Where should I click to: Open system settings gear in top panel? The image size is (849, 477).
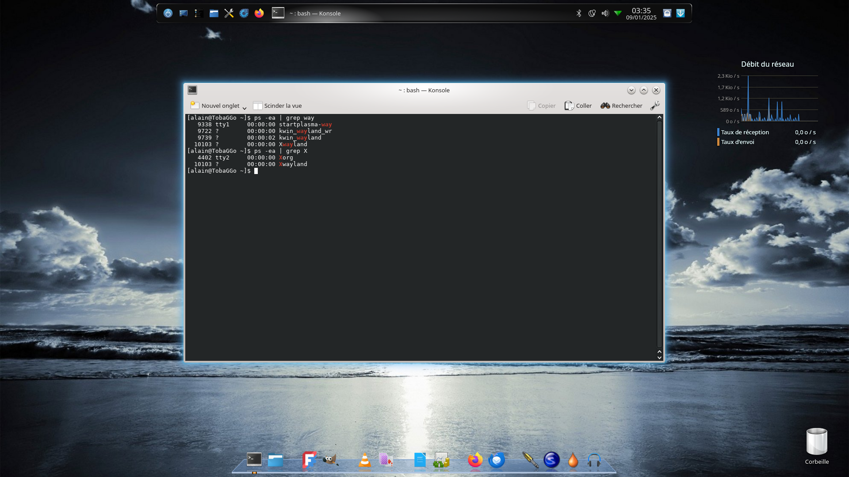pos(244,13)
